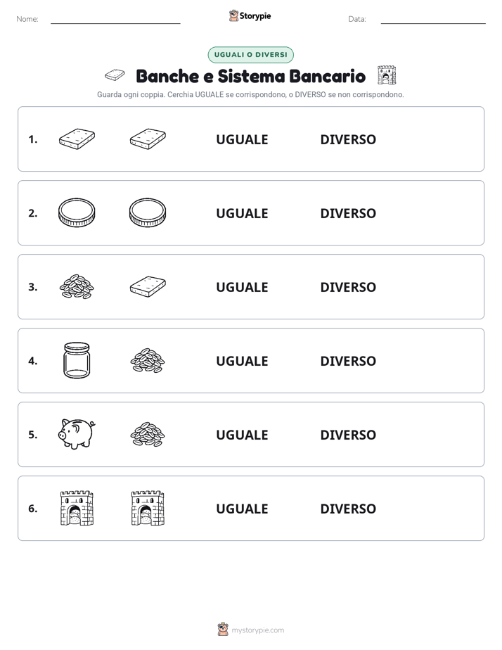
Task: Select UGUALE for row 1
Action: click(242, 139)
